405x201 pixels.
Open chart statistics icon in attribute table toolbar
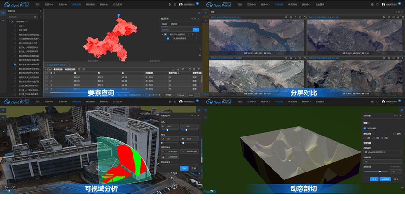coord(178,69)
